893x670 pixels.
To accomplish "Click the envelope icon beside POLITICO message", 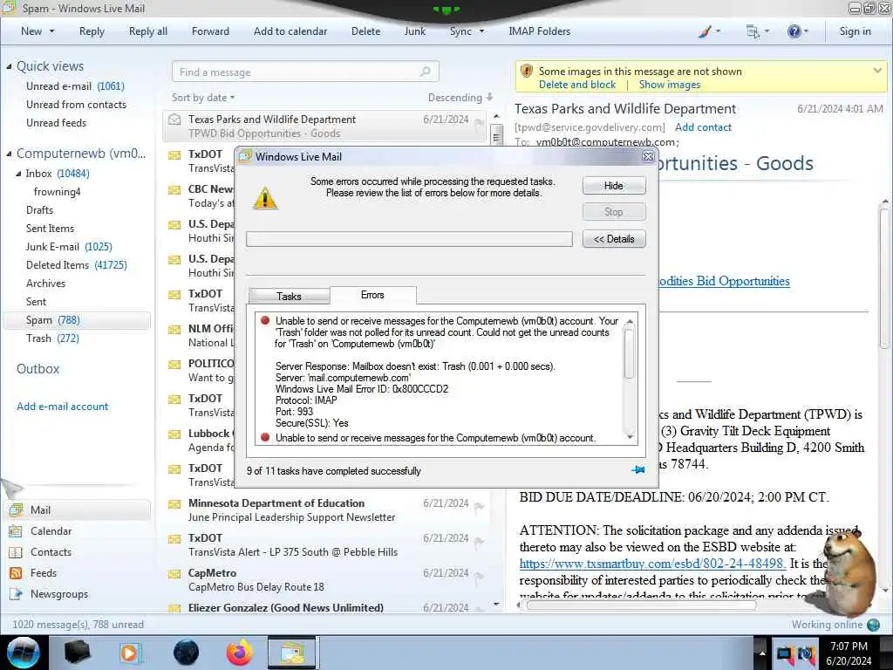I will coord(174,365).
